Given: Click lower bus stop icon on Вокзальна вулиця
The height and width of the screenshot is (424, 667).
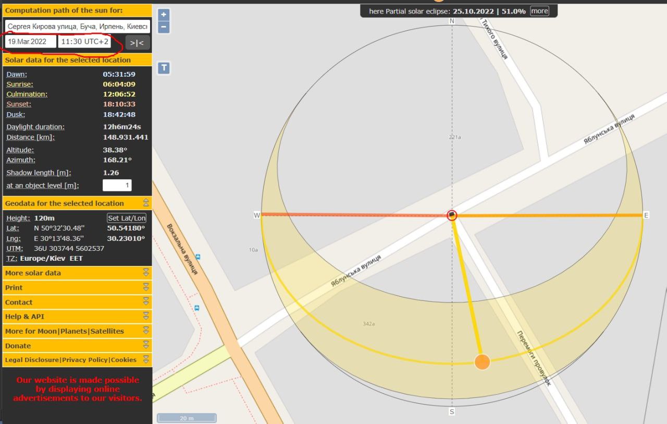Looking at the screenshot, I should (196, 308).
